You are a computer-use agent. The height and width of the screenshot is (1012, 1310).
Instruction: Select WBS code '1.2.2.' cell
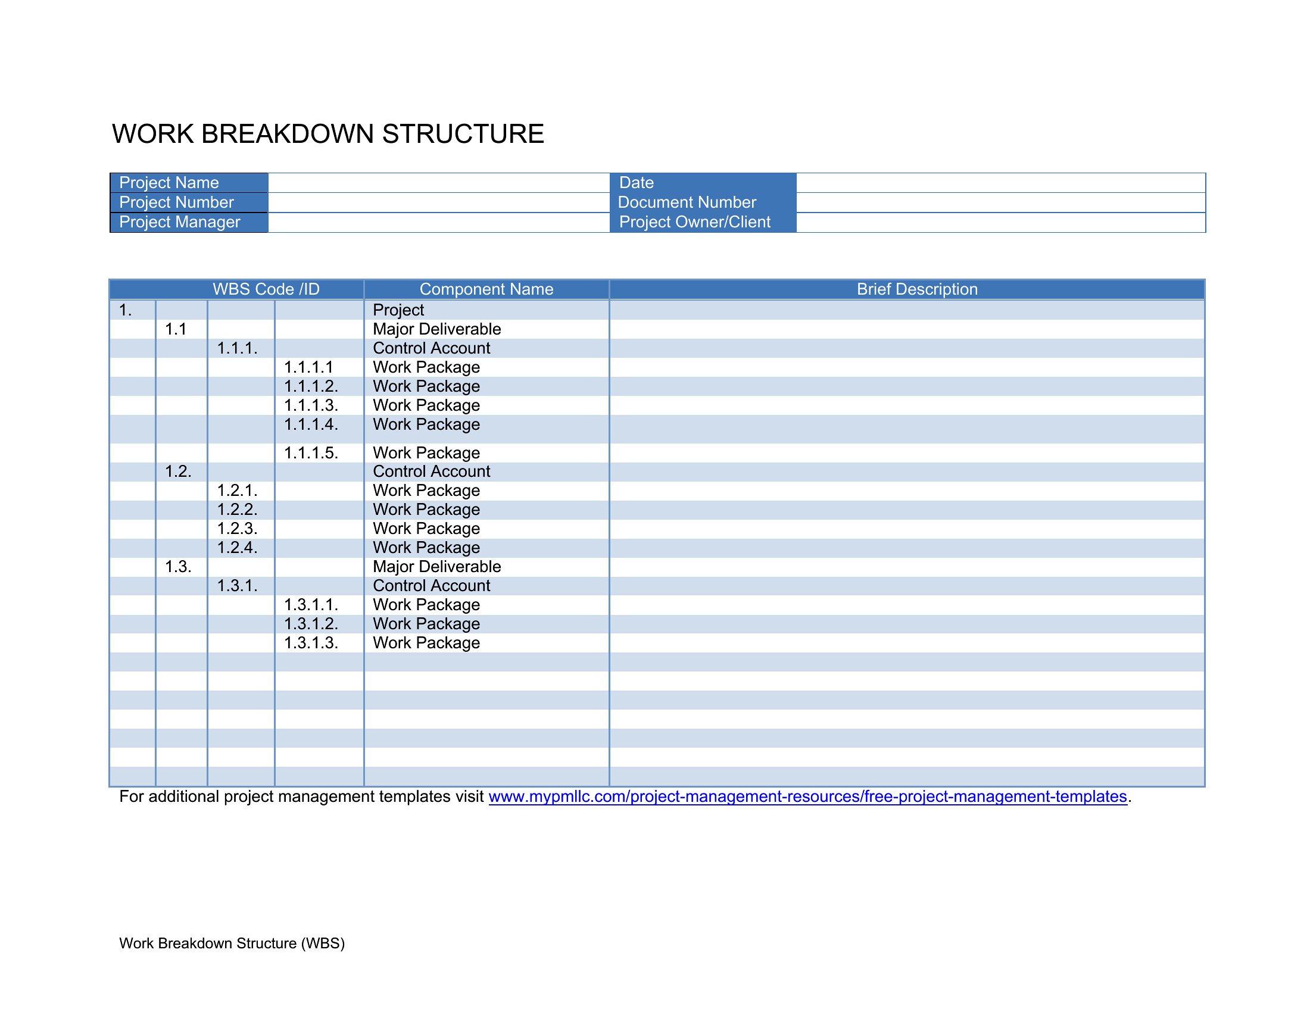click(x=241, y=510)
